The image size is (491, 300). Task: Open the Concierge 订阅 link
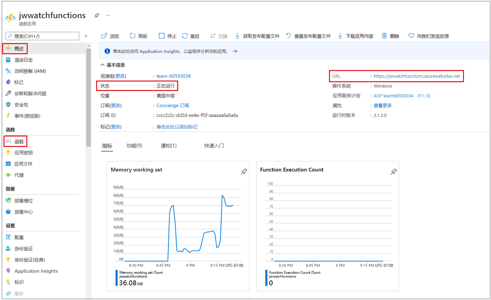tap(173, 105)
